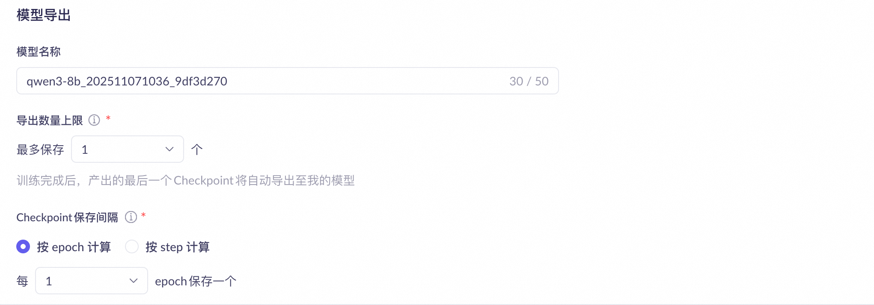Click the 模型名称 field label

pyautogui.click(x=39, y=52)
